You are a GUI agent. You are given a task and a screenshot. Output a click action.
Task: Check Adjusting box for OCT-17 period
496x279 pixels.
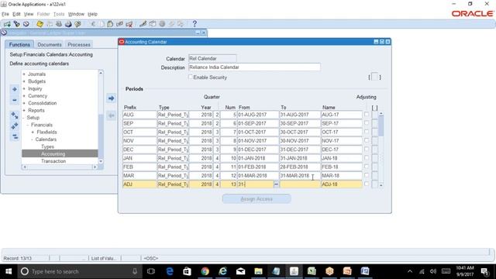pyautogui.click(x=367, y=132)
